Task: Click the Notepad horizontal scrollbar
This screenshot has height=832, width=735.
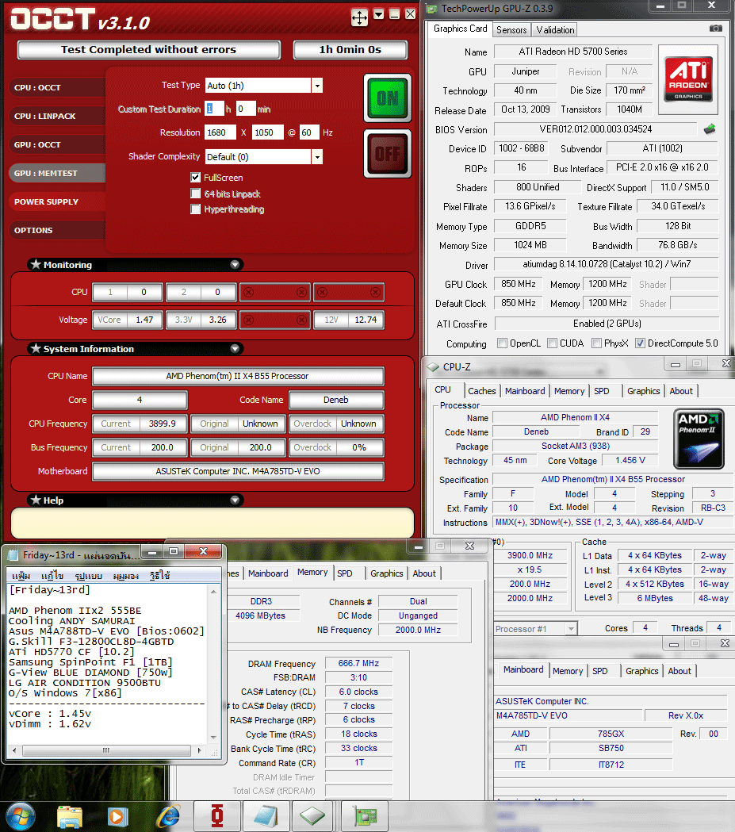Action: pos(106,750)
